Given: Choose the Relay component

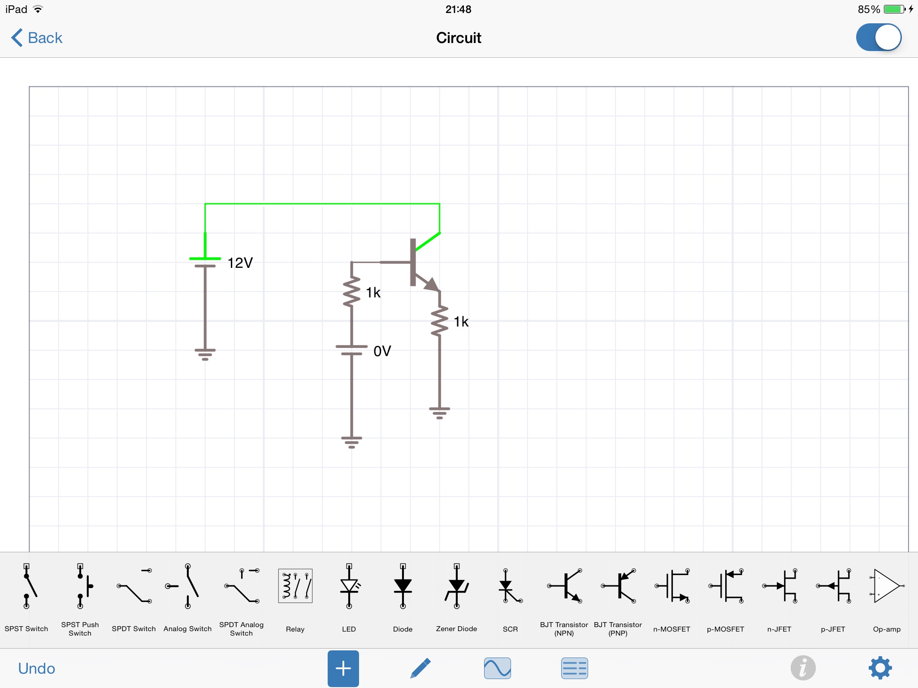Looking at the screenshot, I should coord(295,586).
